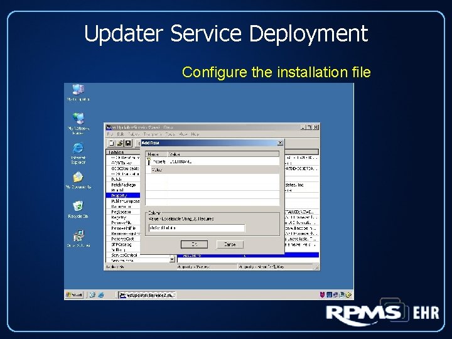The height and width of the screenshot is (339, 452).
Task: Select the PatchPackage table in Tables list
Action: (x=123, y=185)
